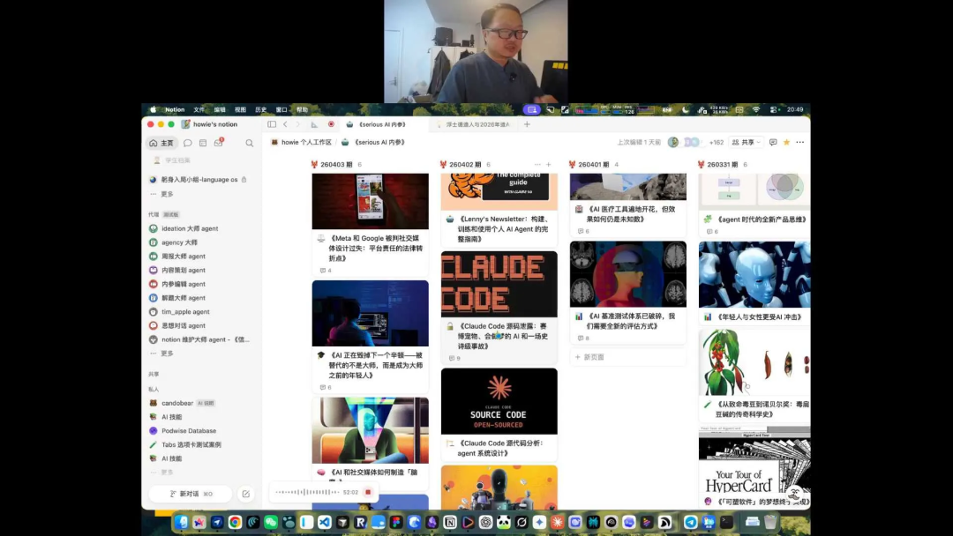Stop the recording with the red square

(368, 492)
